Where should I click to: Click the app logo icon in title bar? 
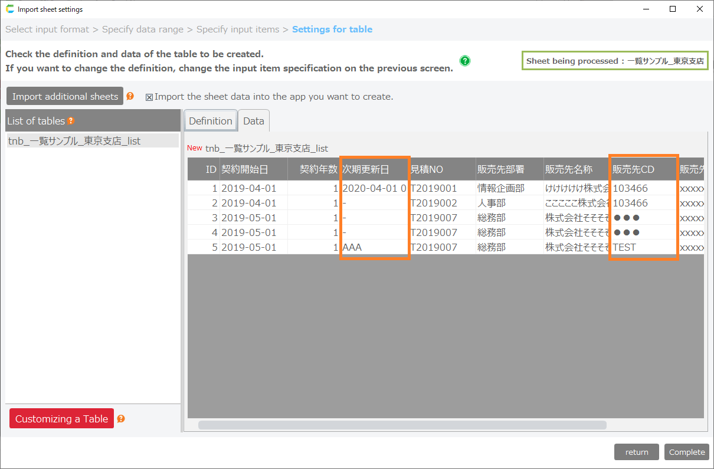point(9,9)
